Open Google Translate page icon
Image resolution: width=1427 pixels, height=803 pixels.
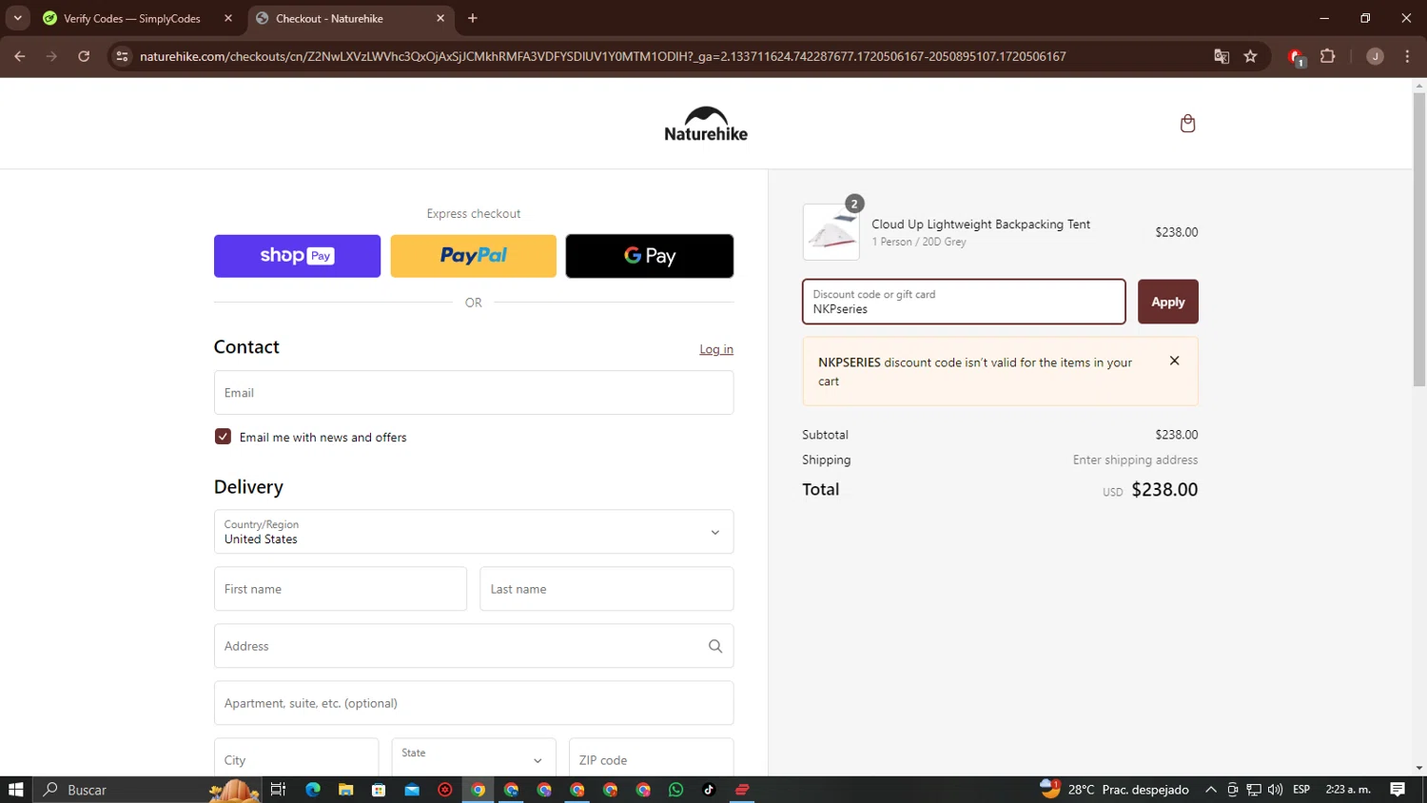pos(1222,56)
